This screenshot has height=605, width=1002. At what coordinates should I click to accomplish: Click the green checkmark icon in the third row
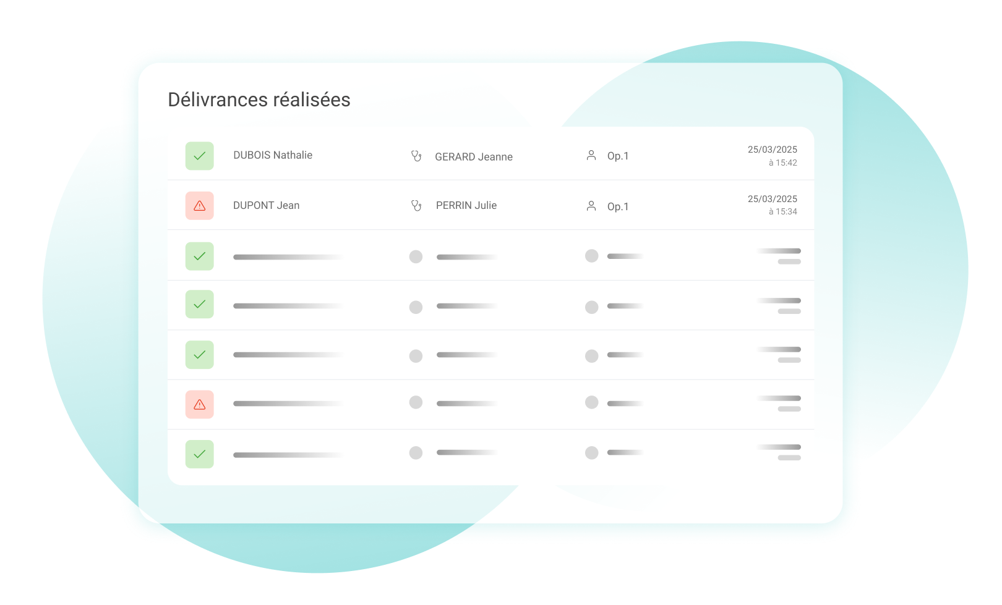click(199, 256)
